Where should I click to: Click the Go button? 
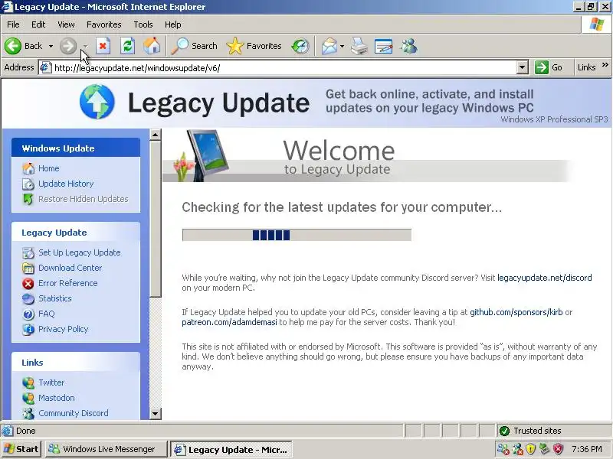pos(549,67)
